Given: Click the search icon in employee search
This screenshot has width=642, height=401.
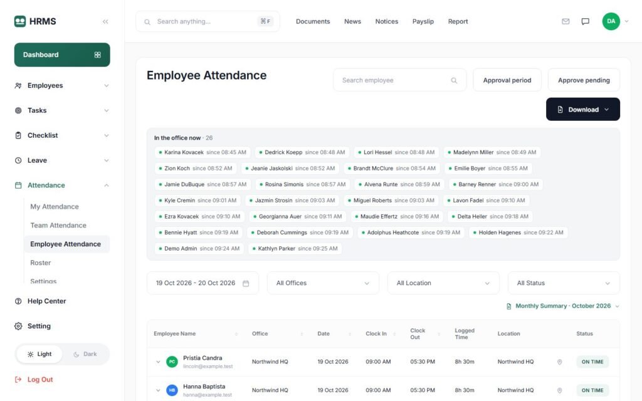Looking at the screenshot, I should pos(454,80).
